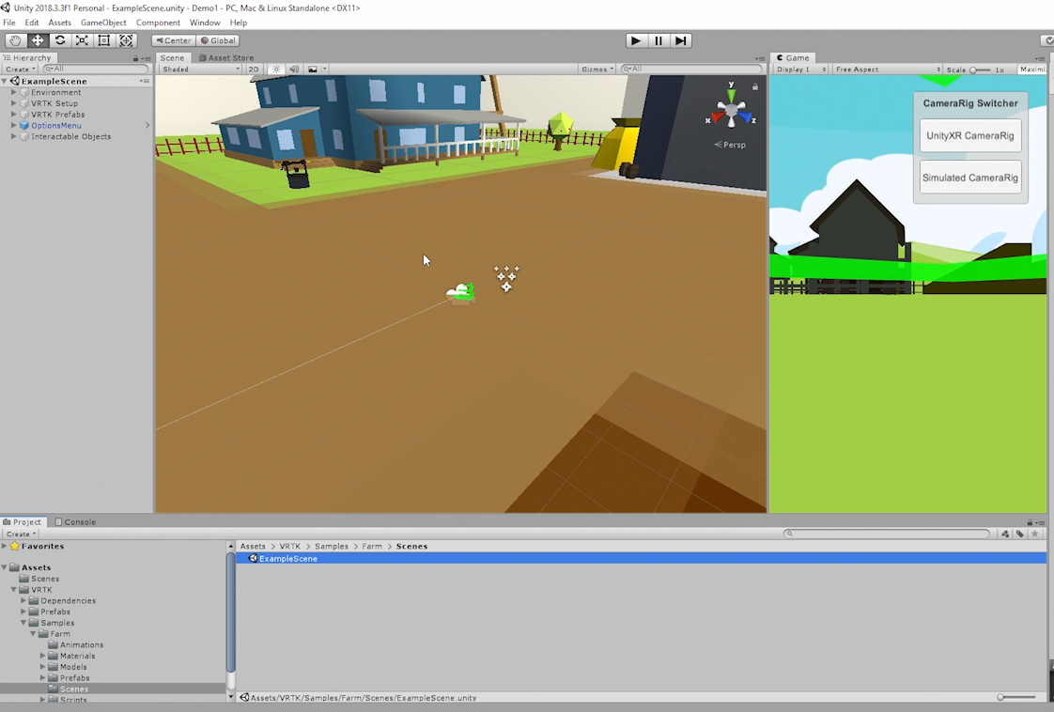Click the Project panel search field
Image resolution: width=1054 pixels, height=712 pixels.
click(887, 534)
